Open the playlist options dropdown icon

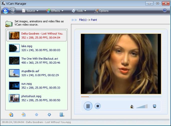[62, 115]
